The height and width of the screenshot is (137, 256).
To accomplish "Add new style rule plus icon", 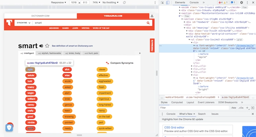I will (247, 108).
